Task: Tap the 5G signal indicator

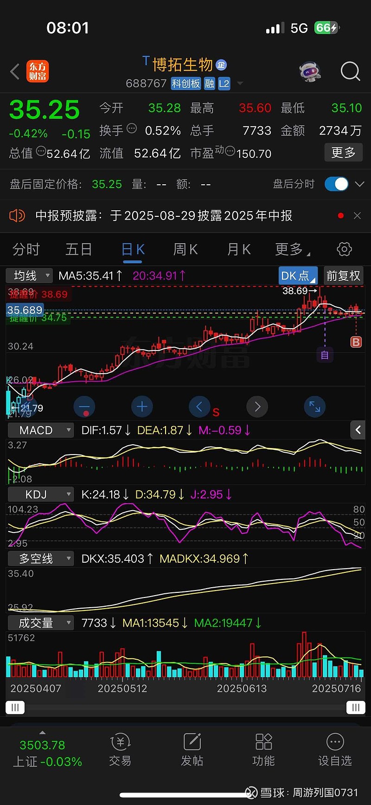Action: 299,28
